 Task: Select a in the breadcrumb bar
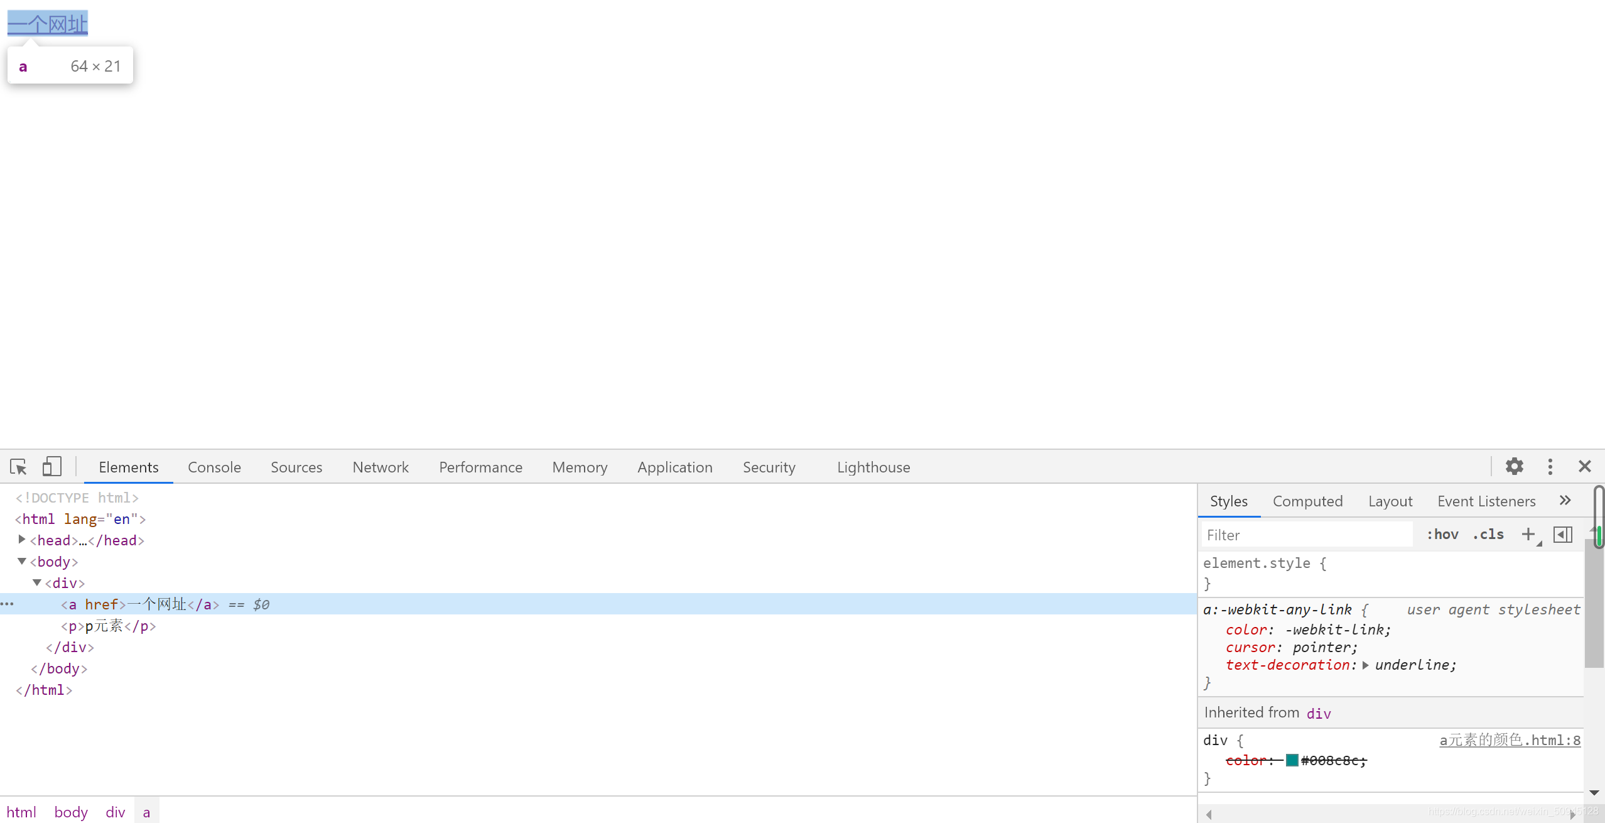pos(146,812)
